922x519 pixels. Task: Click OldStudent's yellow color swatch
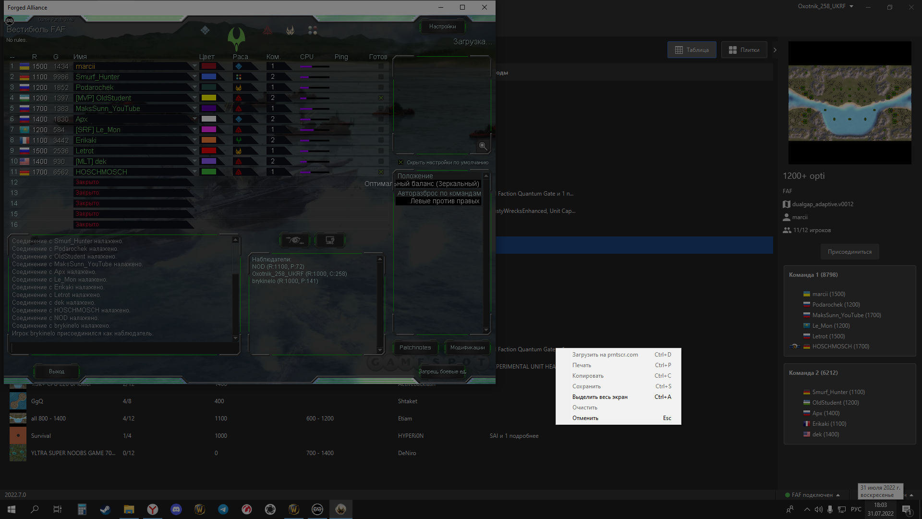tap(209, 98)
